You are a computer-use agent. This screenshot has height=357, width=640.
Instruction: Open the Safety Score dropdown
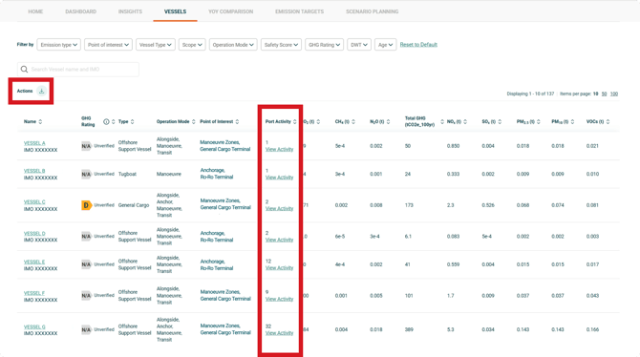(281, 45)
